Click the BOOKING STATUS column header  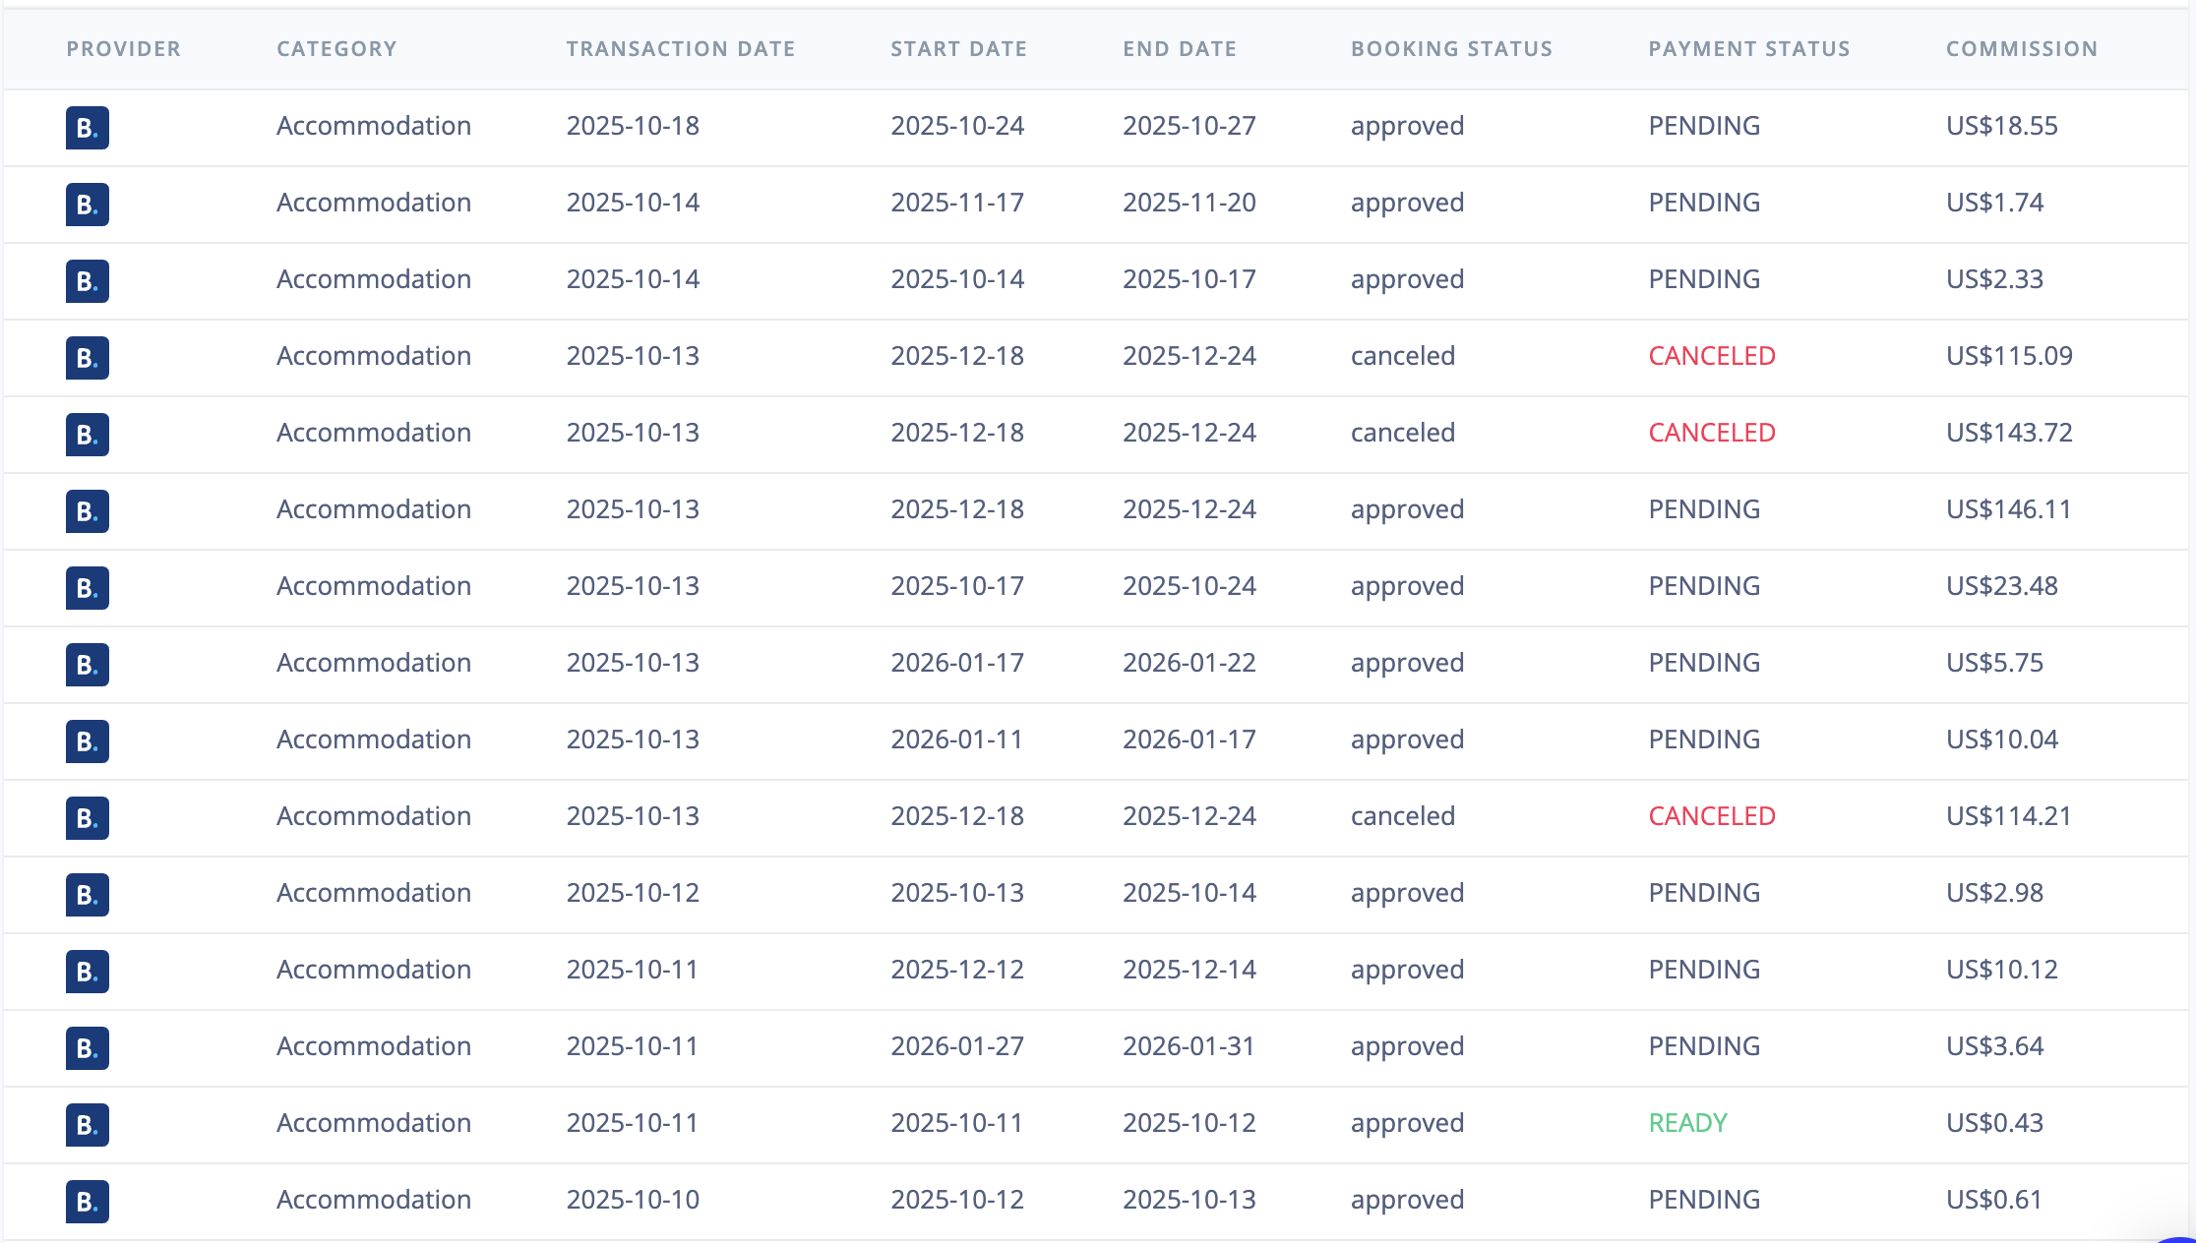point(1451,48)
